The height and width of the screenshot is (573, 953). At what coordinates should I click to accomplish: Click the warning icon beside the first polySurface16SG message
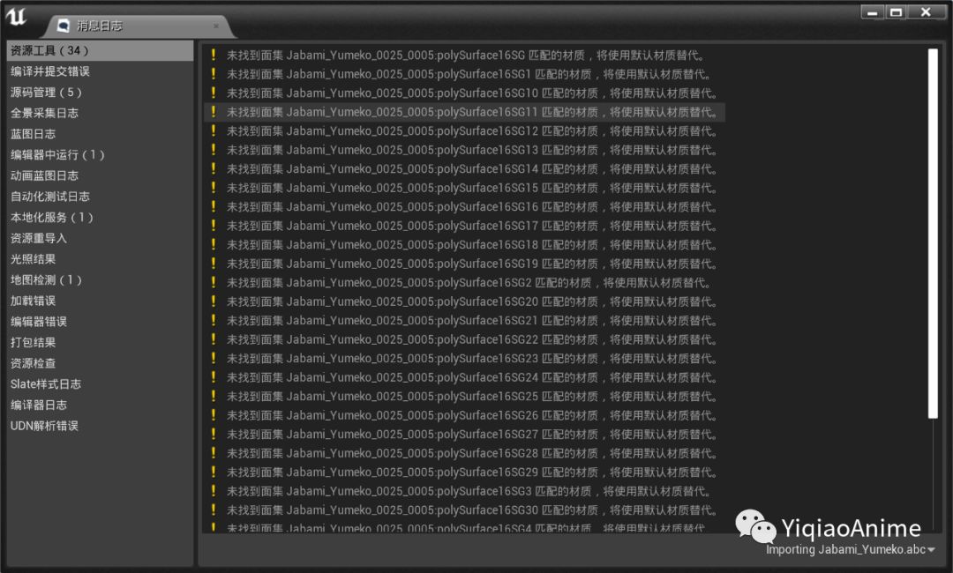click(214, 55)
